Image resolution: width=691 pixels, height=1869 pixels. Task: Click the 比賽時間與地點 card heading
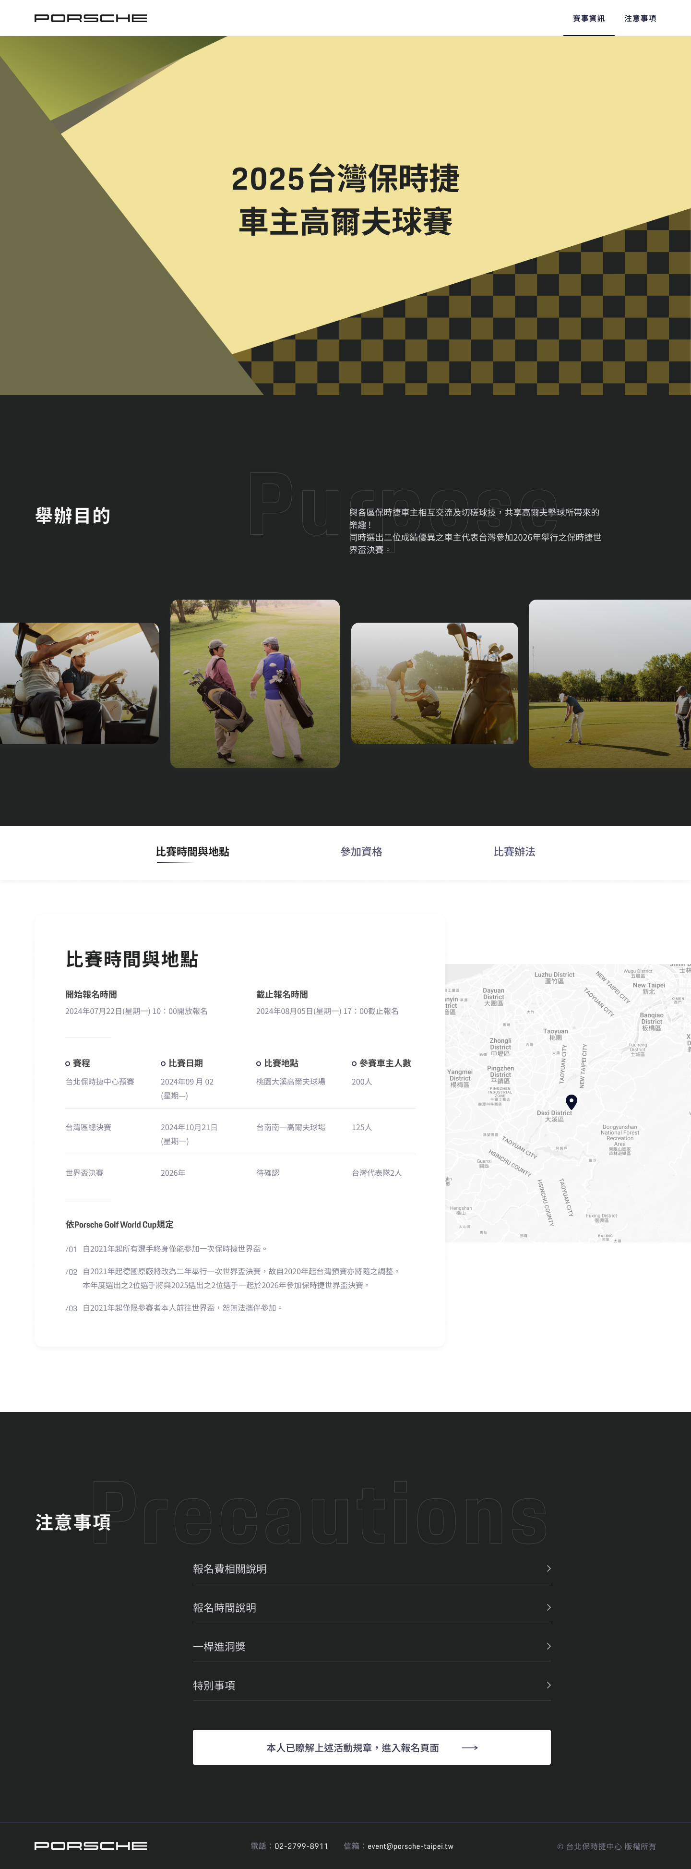132,959
